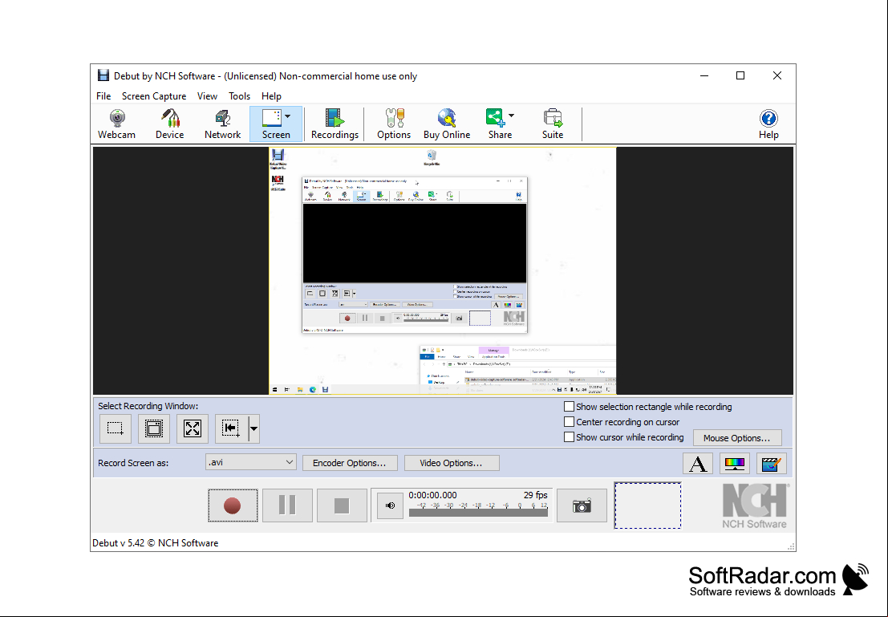Close the Debut window
This screenshot has height=617, width=888.
[x=777, y=75]
